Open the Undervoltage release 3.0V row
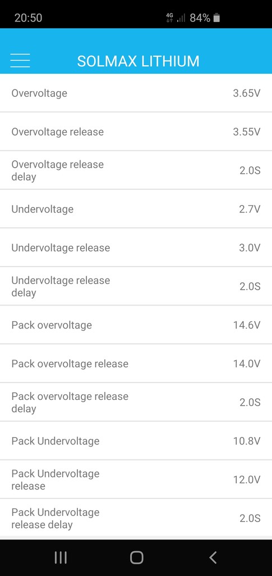Screen dimensions: 272x576 coord(136,247)
